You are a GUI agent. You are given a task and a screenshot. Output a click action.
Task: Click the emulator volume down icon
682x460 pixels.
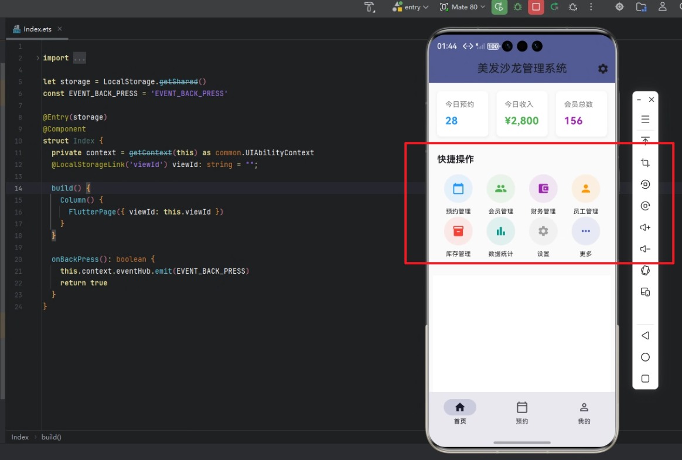[x=646, y=249]
